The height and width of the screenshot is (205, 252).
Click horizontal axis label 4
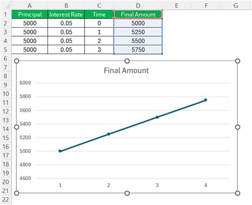coord(206,185)
